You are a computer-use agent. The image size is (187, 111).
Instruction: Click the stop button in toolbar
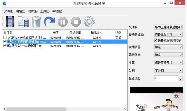tap(76, 22)
